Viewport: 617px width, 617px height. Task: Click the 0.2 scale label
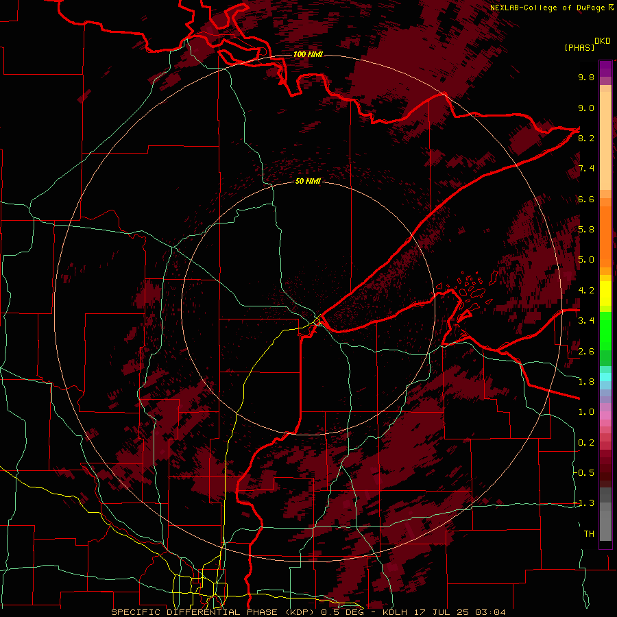tap(586, 443)
